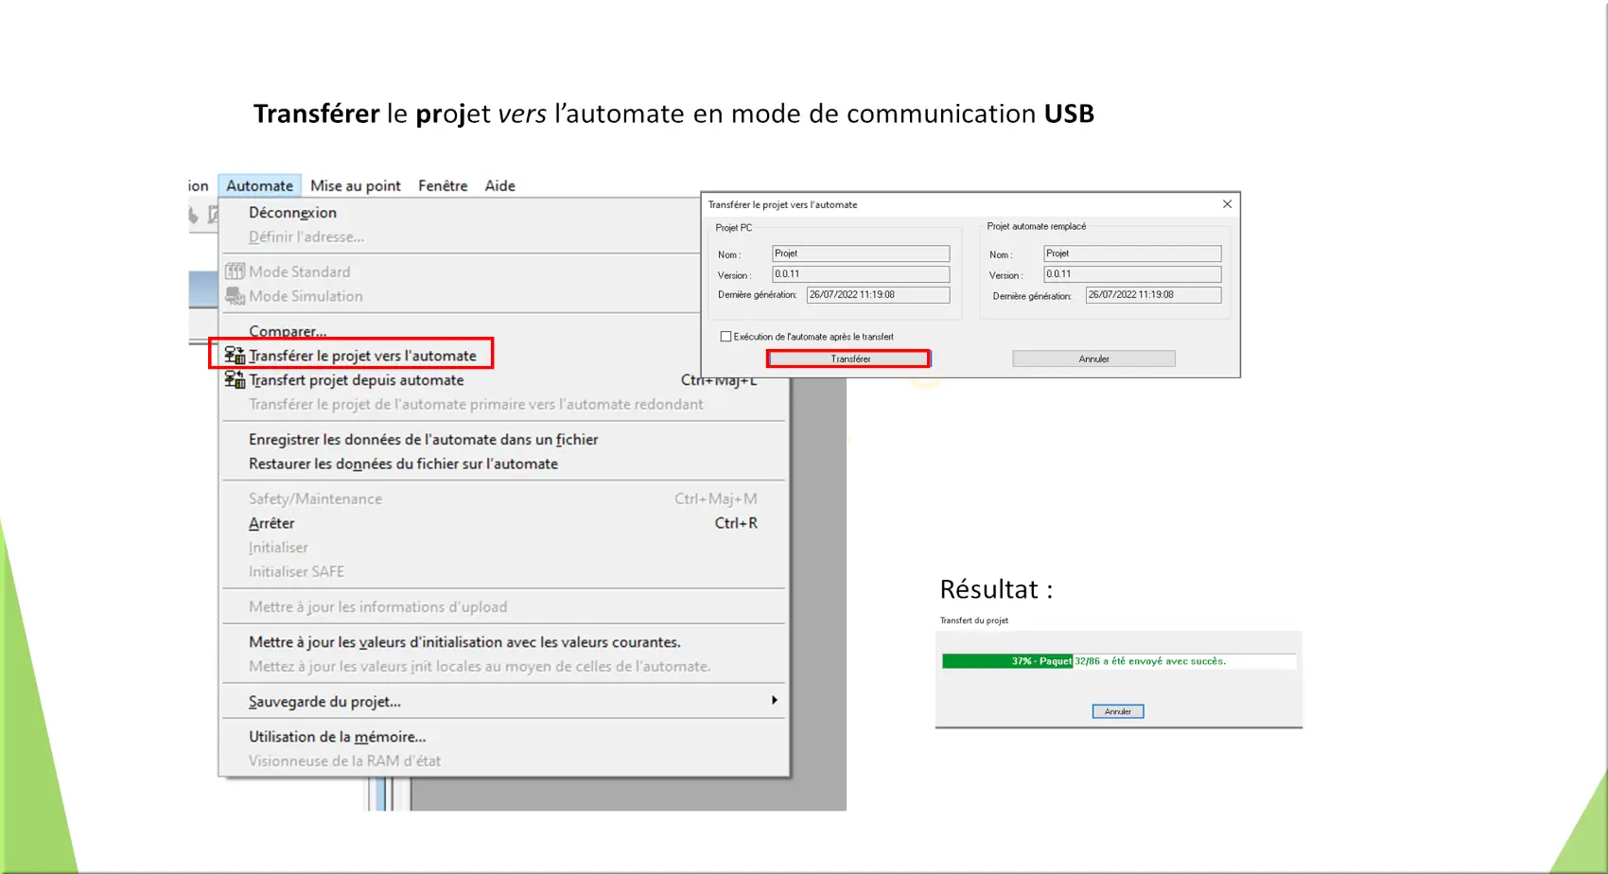This screenshot has height=874, width=1608.
Task: Open the Aide menu
Action: [x=499, y=185]
